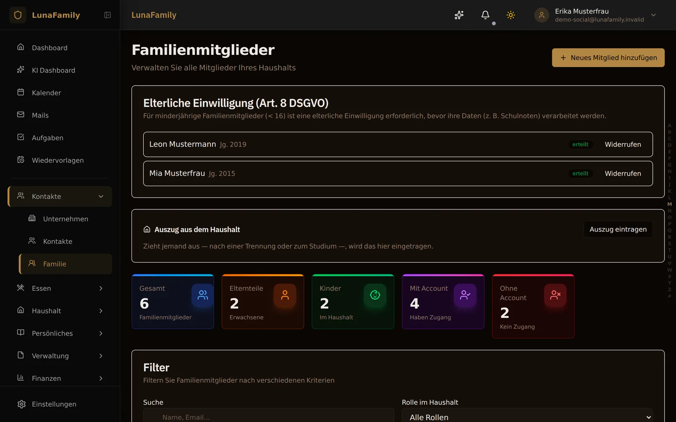Screen dimensions: 676x422
Task: Expand the Finanzen sidebar group
Action: click(60, 379)
